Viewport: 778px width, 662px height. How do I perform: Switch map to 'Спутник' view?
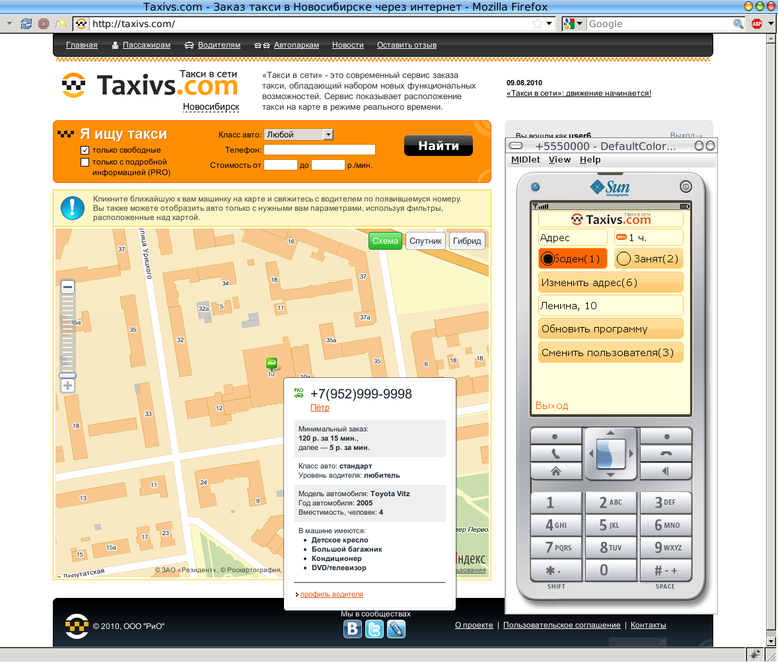tap(425, 240)
